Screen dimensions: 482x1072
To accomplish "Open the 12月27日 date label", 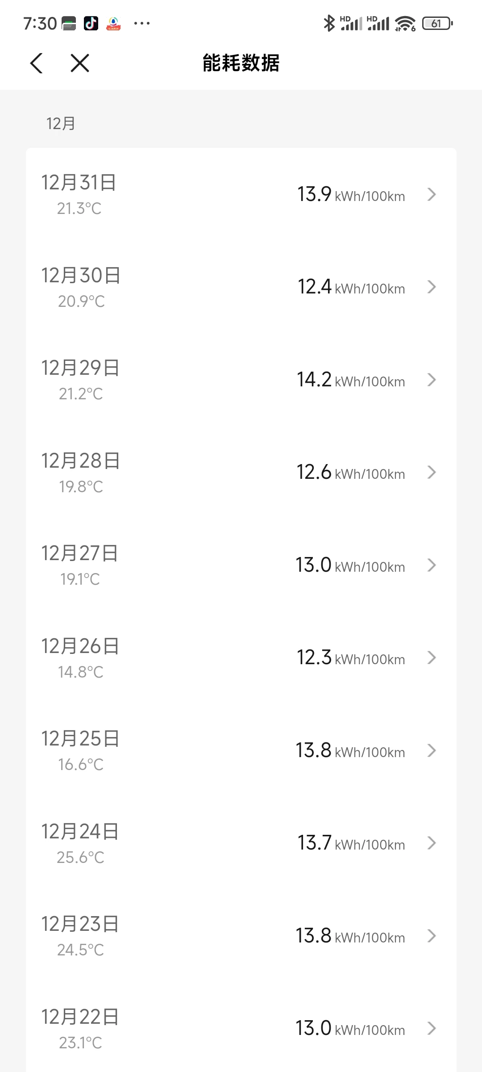I will 80,553.
